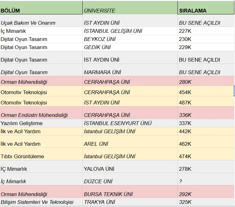The width and height of the screenshot is (235, 207).
Task: Click the 462K ranking cell
Action: 206,142
